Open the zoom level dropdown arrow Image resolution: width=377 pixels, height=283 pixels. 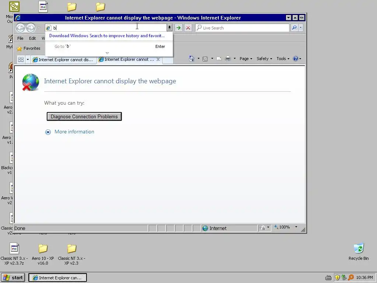(x=296, y=227)
